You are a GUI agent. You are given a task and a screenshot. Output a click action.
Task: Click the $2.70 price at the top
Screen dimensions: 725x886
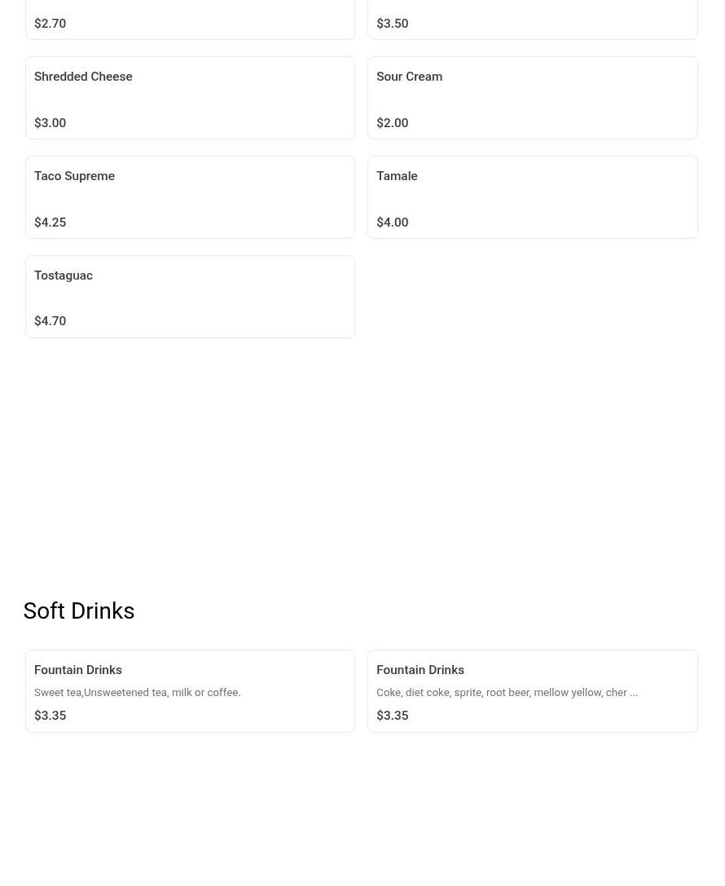[51, 24]
